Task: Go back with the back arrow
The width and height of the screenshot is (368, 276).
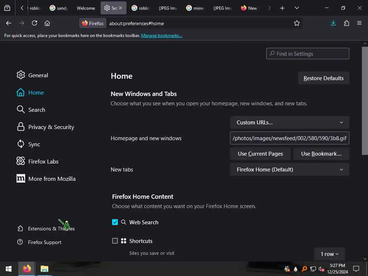Action: click(x=9, y=23)
